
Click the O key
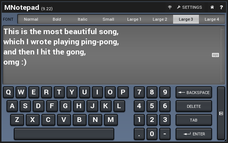(110, 92)
